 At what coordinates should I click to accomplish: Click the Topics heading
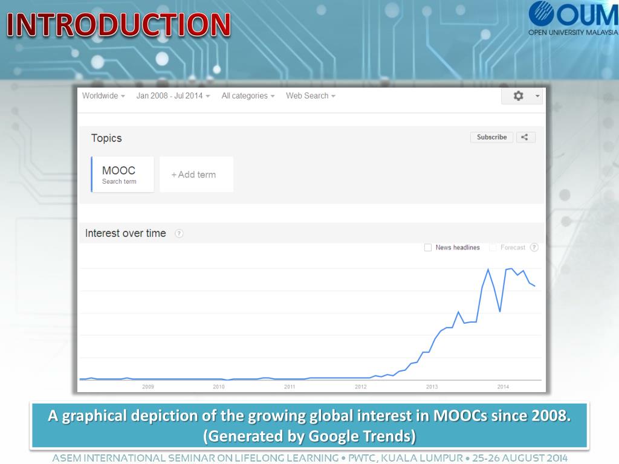(x=106, y=138)
